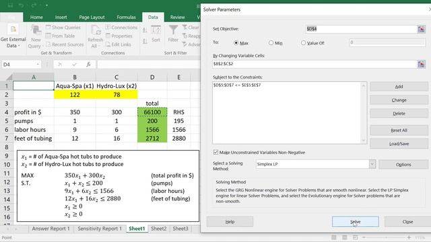Click the Close button in Solver
The width and height of the screenshot is (431, 242).
coord(407,222)
